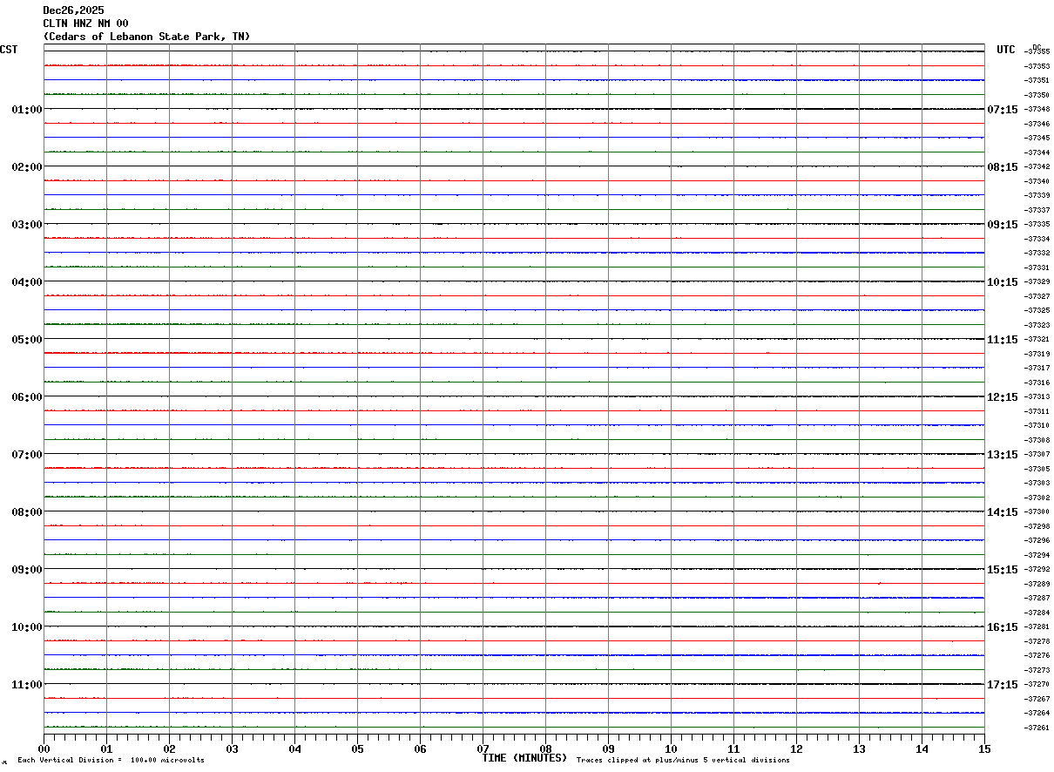Click the DC offset value -37305
Viewport: 1054px width, 772px height.
pyautogui.click(x=1037, y=469)
